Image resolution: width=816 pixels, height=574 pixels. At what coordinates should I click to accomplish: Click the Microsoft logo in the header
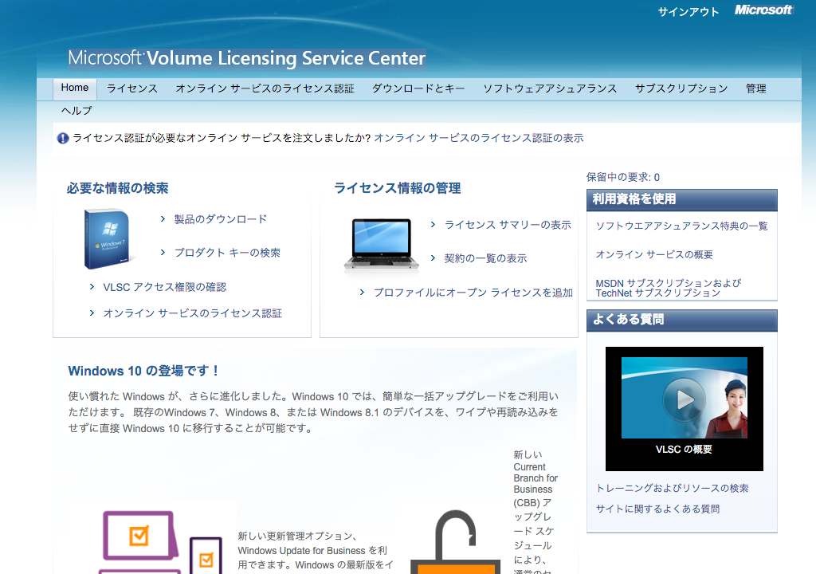tap(763, 10)
